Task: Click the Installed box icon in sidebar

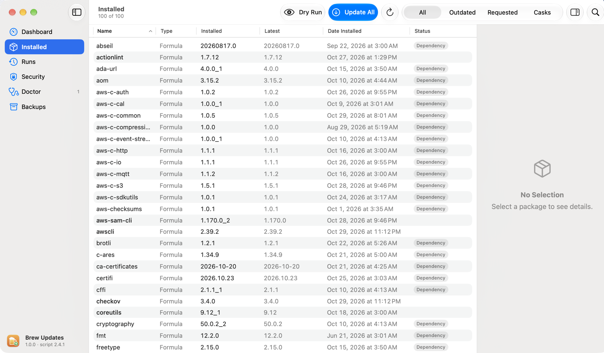Action: click(x=14, y=47)
